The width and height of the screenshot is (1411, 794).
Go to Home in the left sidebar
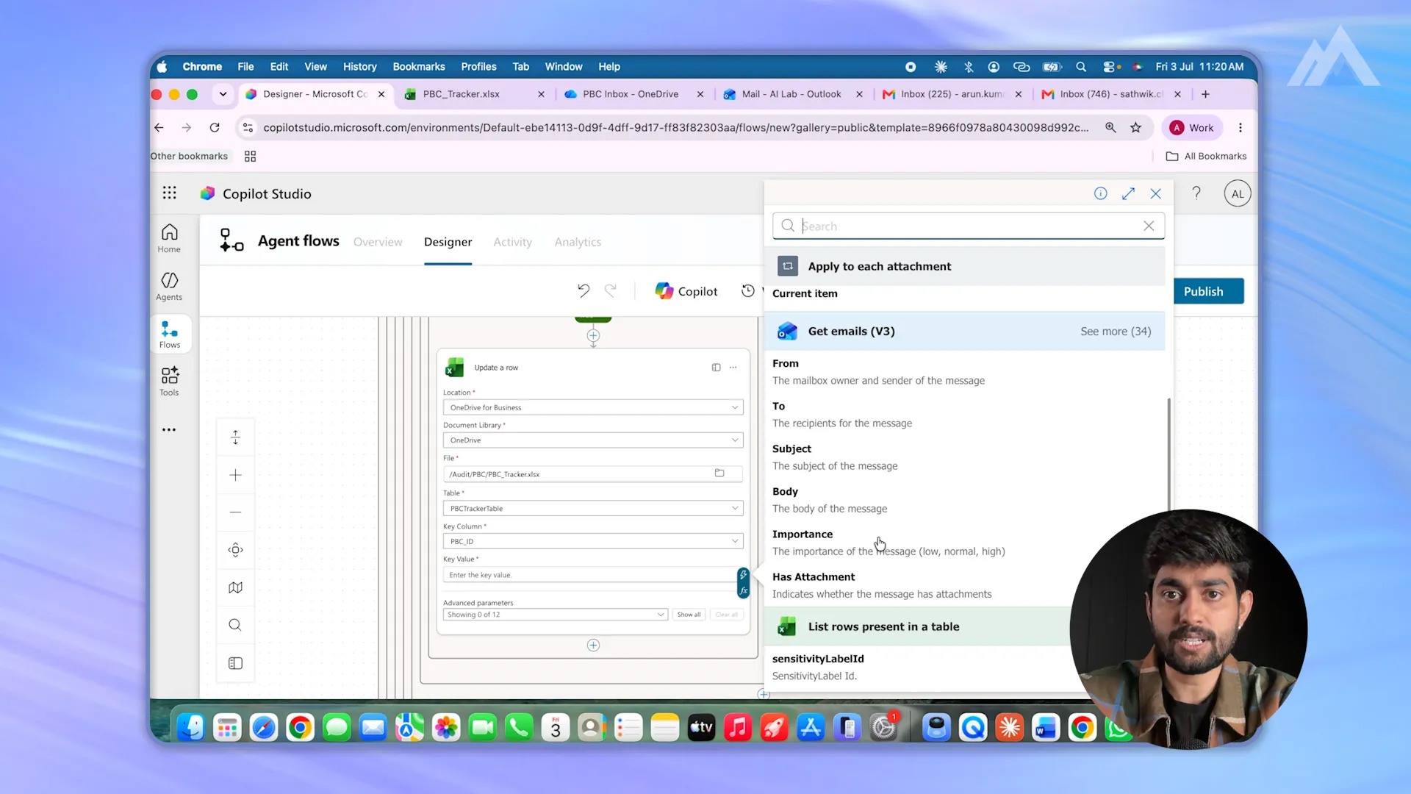(x=169, y=238)
